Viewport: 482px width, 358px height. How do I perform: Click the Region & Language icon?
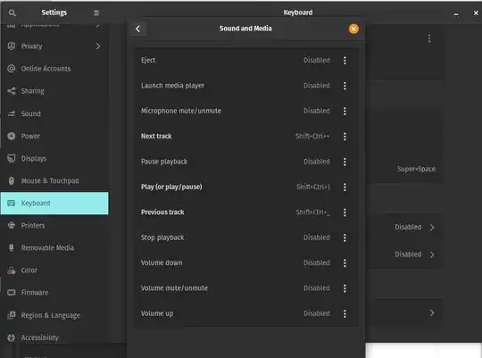point(12,315)
